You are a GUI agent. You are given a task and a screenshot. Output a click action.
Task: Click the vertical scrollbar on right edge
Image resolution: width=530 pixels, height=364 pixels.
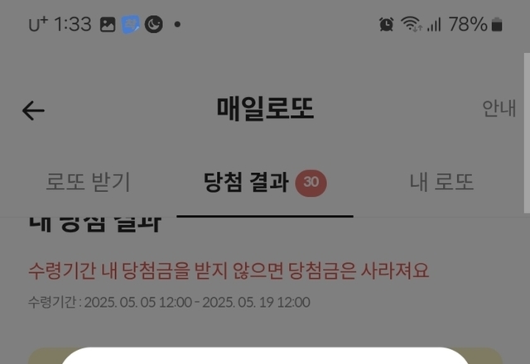pos(527,133)
